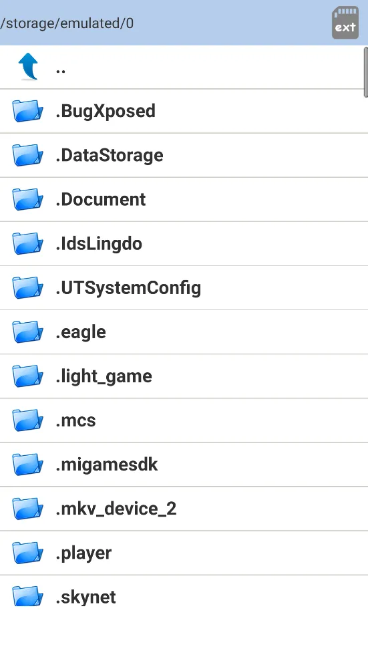
Task: Click the folder icon beside .UTSystemConfig
Action: [27, 288]
